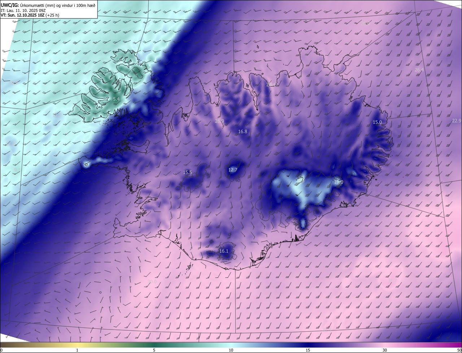Click the 11.0 value east of Vatnajökull
The width and height of the screenshot is (462, 353).
(x=339, y=183)
